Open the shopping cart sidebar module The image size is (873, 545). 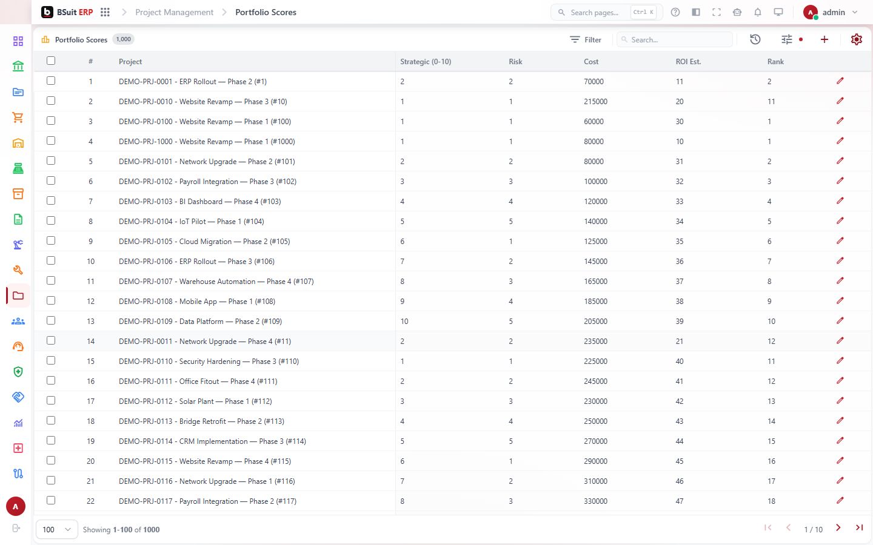coord(18,117)
